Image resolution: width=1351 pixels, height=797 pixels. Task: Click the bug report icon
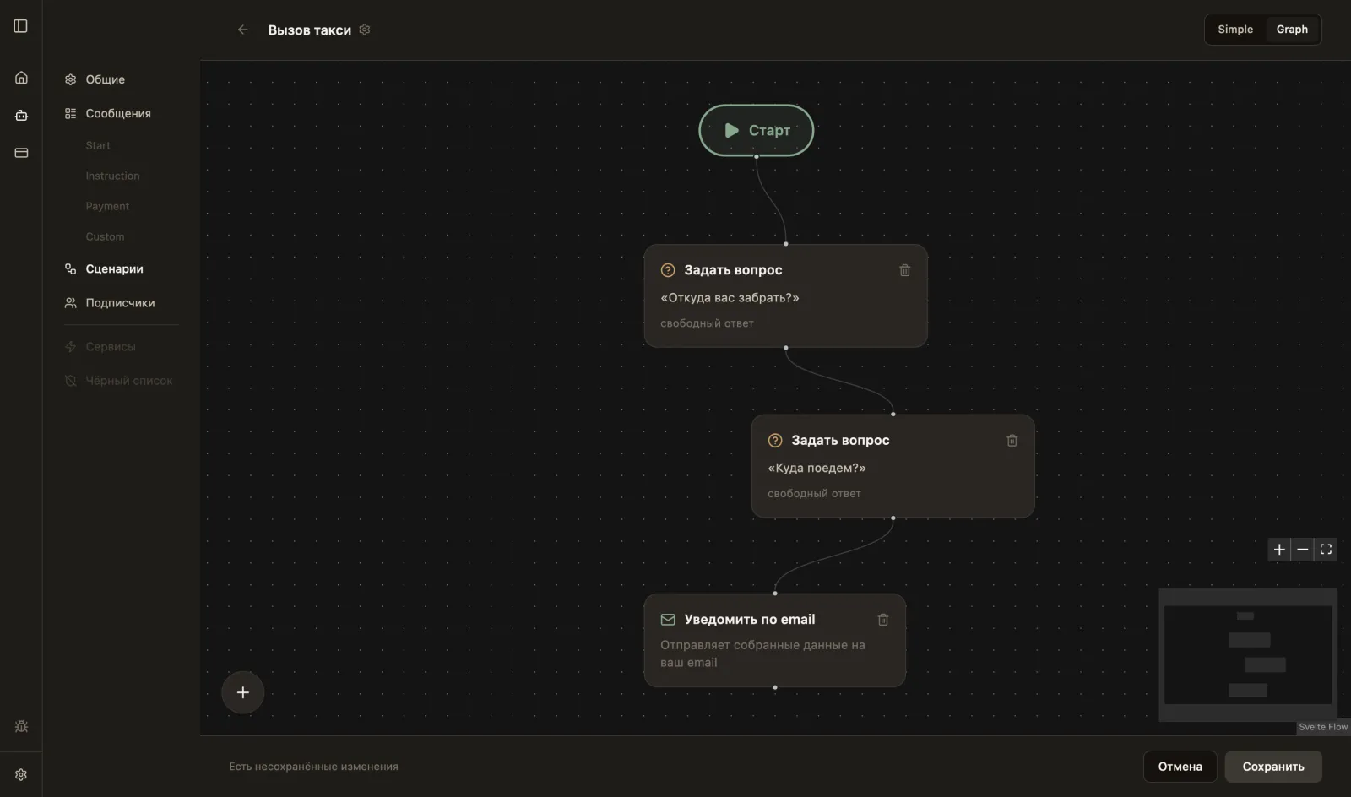[x=21, y=726]
